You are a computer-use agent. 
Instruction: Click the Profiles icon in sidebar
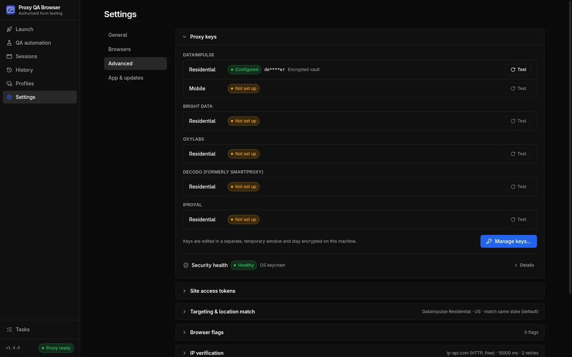click(9, 84)
